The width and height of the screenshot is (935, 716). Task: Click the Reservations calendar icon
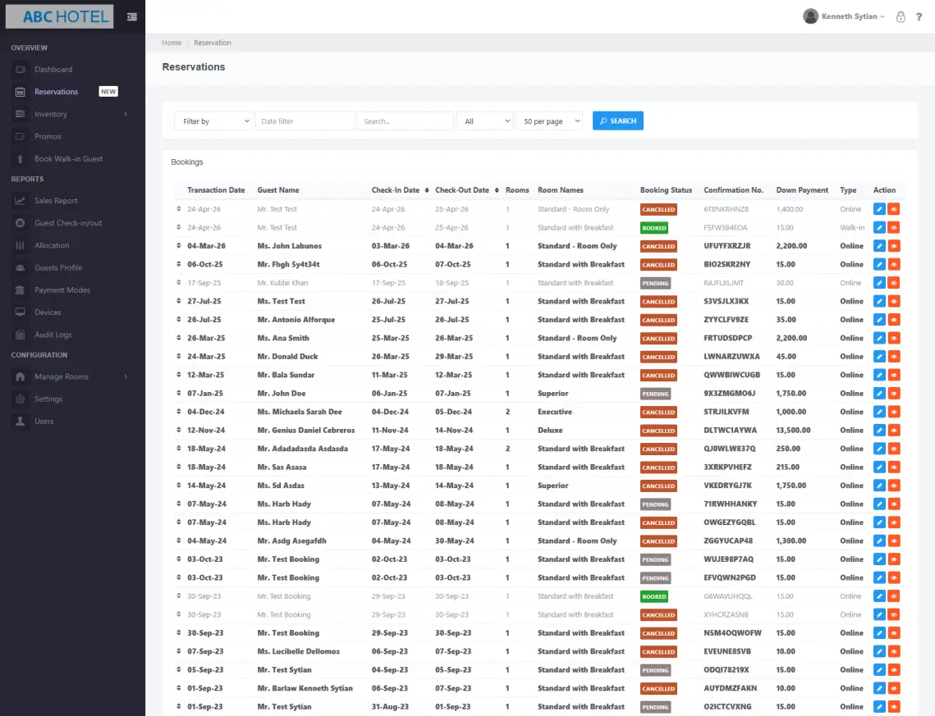21,92
